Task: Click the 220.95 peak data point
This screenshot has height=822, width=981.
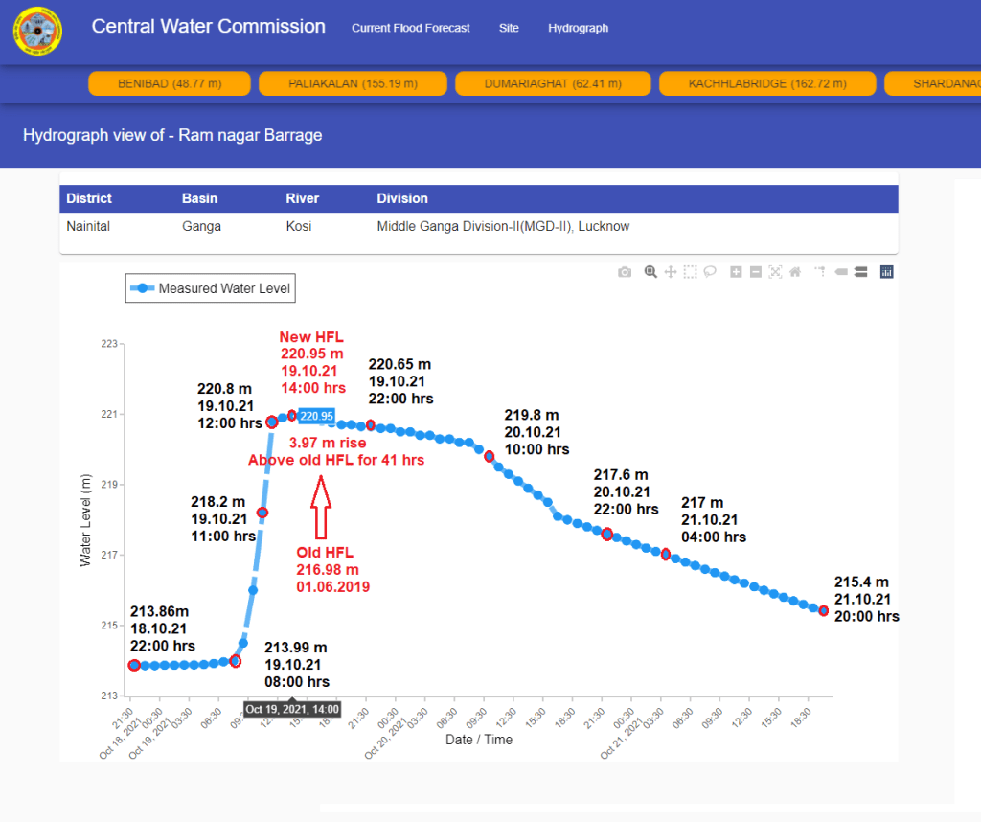Action: (292, 416)
